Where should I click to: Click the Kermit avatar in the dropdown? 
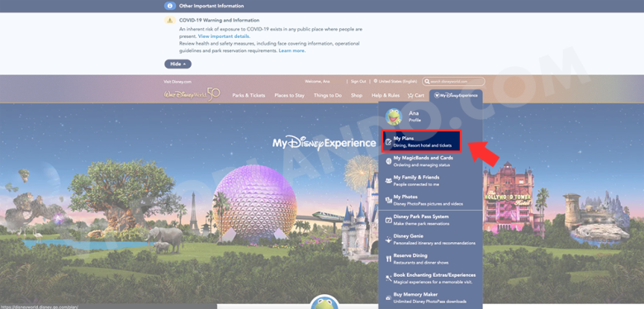[394, 116]
